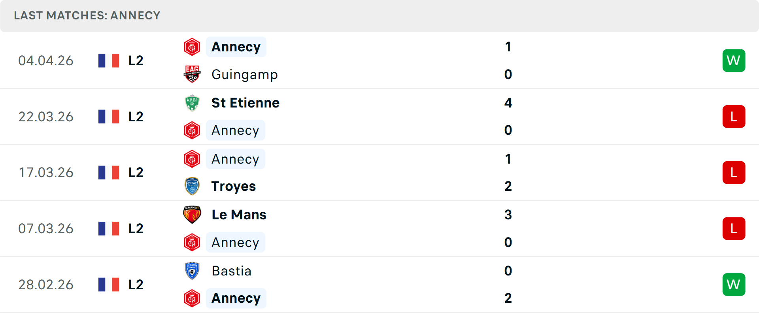Select the date 17.03.26
The width and height of the screenshot is (759, 313).
click(46, 173)
